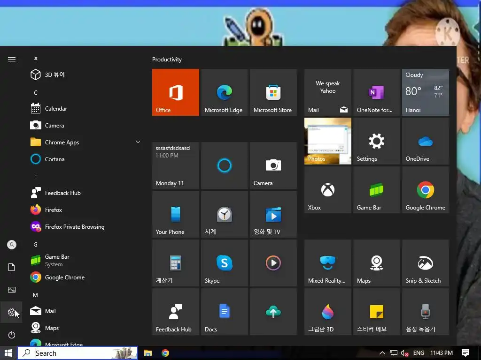Open the Your Phone tile
Image resolution: width=481 pixels, height=360 pixels.
point(176,214)
